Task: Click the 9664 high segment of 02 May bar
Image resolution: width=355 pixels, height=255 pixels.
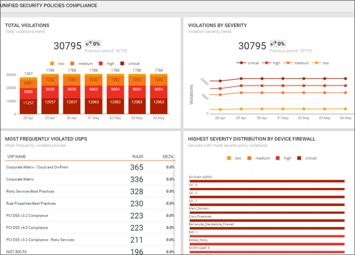Action: coord(115,92)
